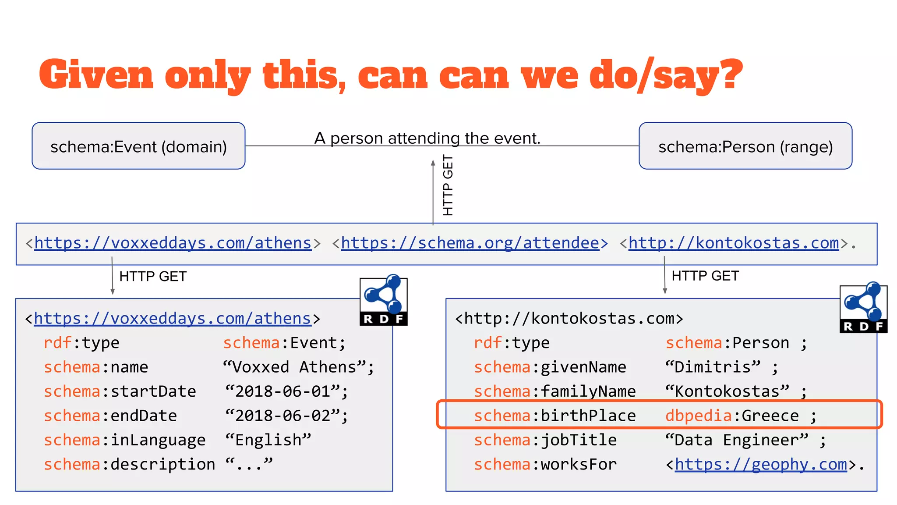Click the RDF logo on the Voxxed Athens box
Viewport: 897px width, 505px height.
(384, 301)
